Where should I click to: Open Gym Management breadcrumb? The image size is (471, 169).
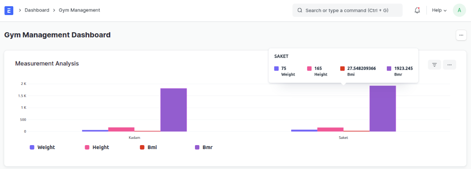79,10
